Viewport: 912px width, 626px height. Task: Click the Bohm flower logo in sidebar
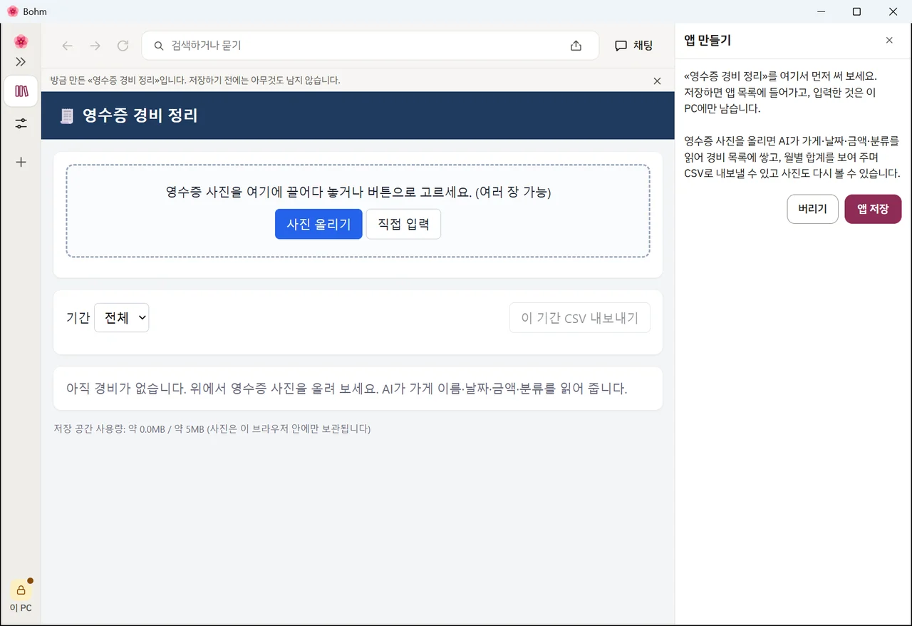(x=21, y=41)
